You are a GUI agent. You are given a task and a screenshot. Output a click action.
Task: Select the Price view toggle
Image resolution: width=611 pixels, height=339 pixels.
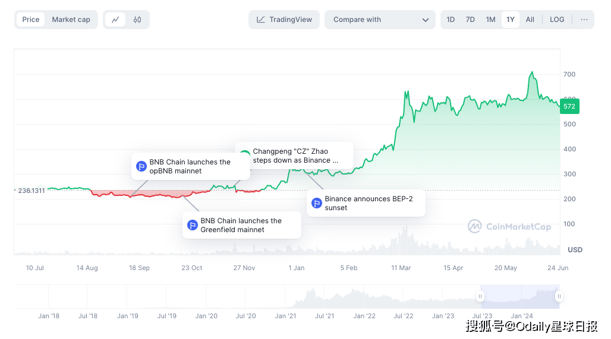(31, 20)
